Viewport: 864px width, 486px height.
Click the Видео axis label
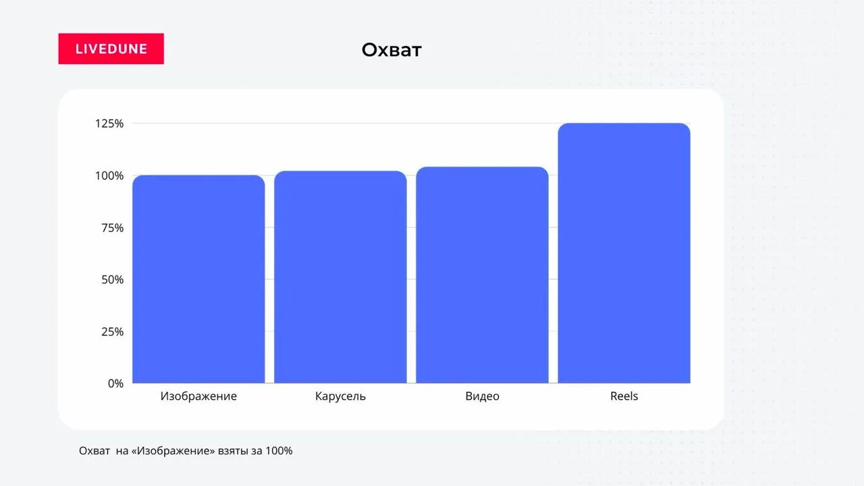482,396
